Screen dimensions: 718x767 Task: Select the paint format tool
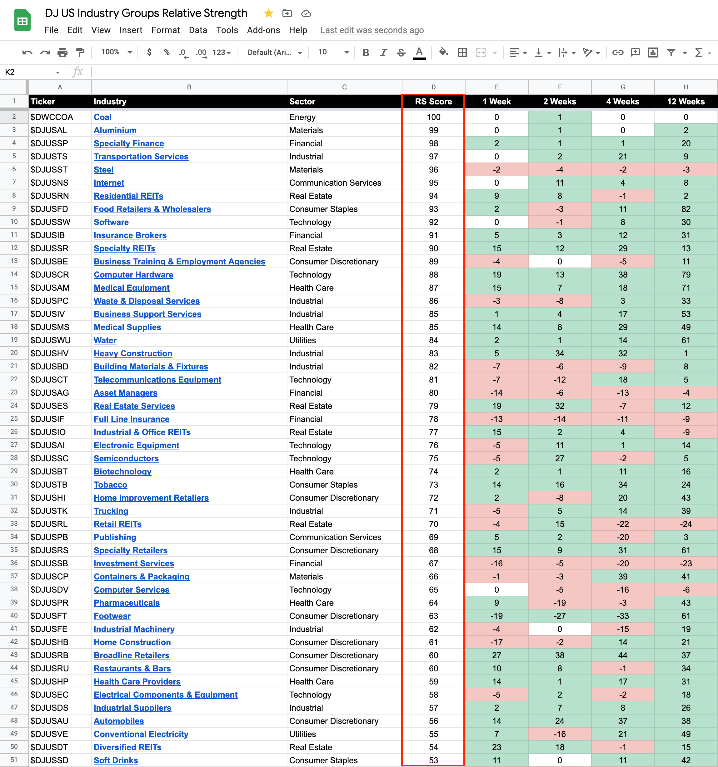coord(80,53)
